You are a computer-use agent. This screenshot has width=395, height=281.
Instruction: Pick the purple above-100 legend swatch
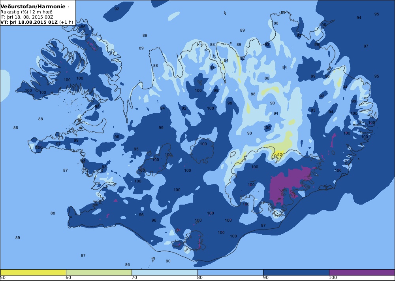[x=362, y=272]
